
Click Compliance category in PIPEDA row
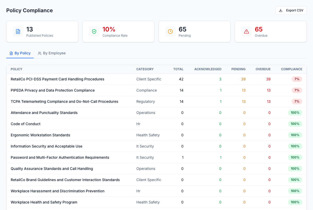click(147, 90)
